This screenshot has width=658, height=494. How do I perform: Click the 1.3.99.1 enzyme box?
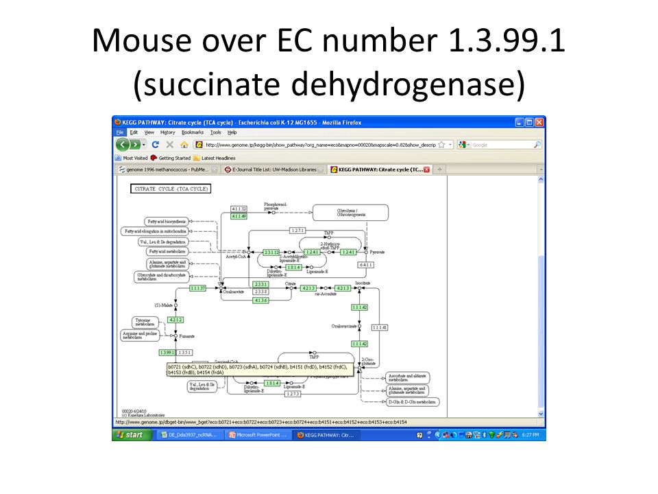[167, 353]
